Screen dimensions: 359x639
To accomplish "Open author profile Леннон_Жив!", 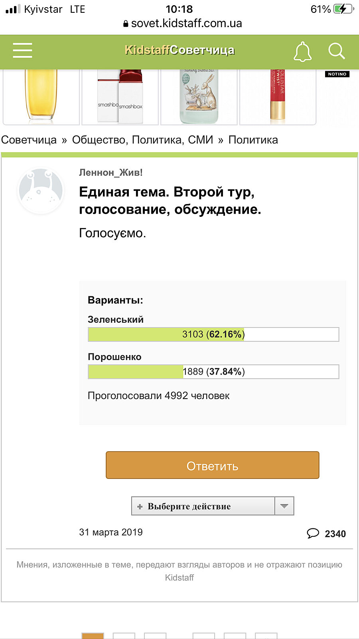I will (x=111, y=173).
